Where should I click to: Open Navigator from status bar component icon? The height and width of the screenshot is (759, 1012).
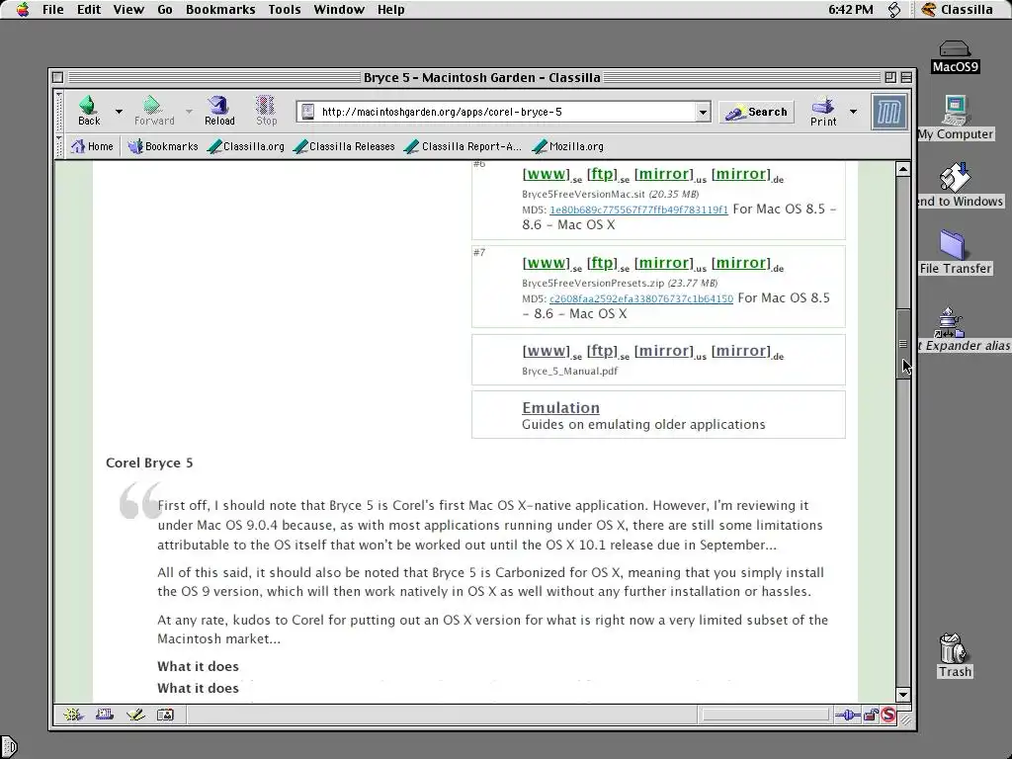click(73, 715)
